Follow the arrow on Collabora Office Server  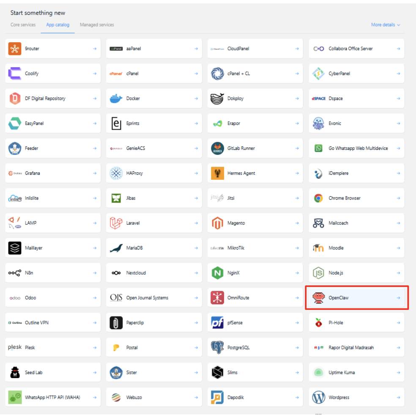tap(398, 49)
